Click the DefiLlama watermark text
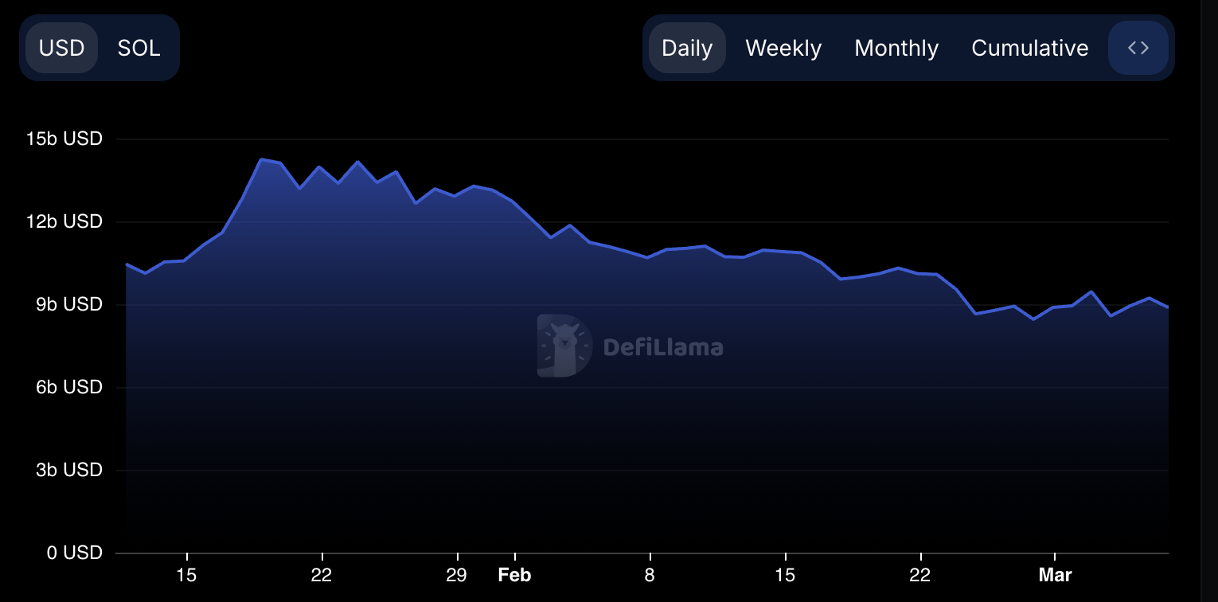The width and height of the screenshot is (1218, 602). 663,346
